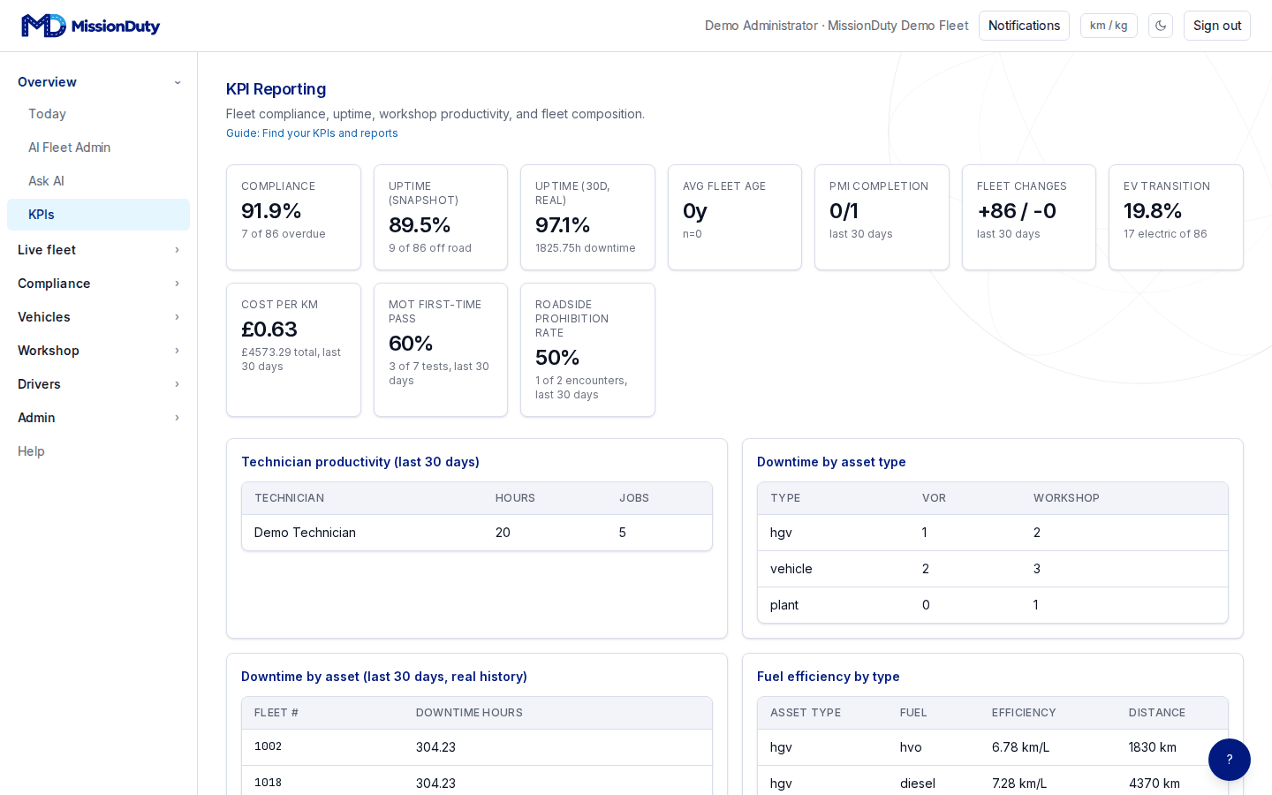Click Sign out
The width and height of the screenshot is (1272, 795).
(1217, 26)
